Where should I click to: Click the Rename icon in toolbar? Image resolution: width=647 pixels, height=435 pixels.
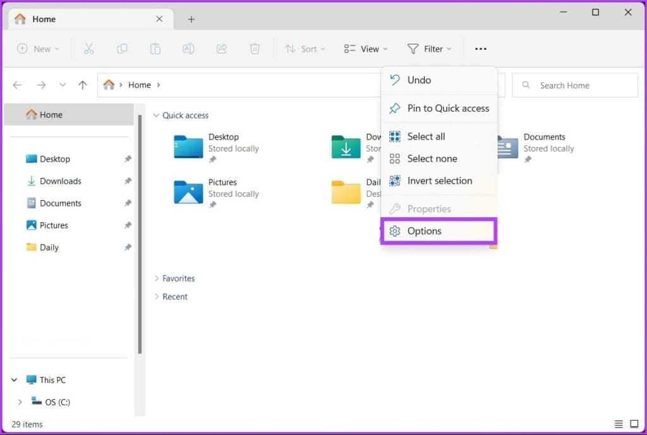click(188, 49)
